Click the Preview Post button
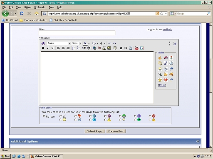The height and width of the screenshot is (159, 213). pyautogui.click(x=116, y=131)
